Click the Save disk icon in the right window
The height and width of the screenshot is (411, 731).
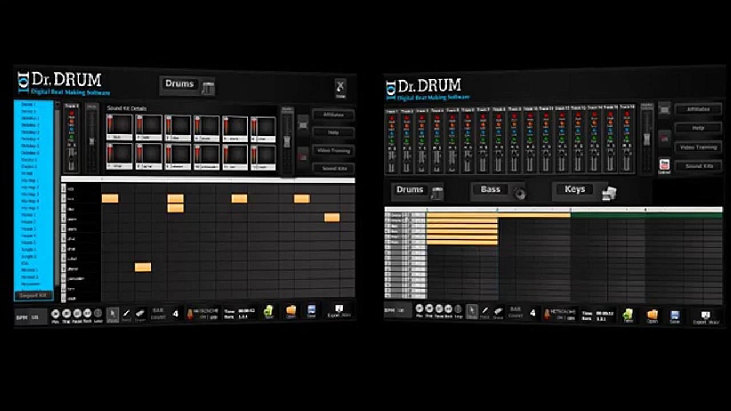pyautogui.click(x=674, y=316)
